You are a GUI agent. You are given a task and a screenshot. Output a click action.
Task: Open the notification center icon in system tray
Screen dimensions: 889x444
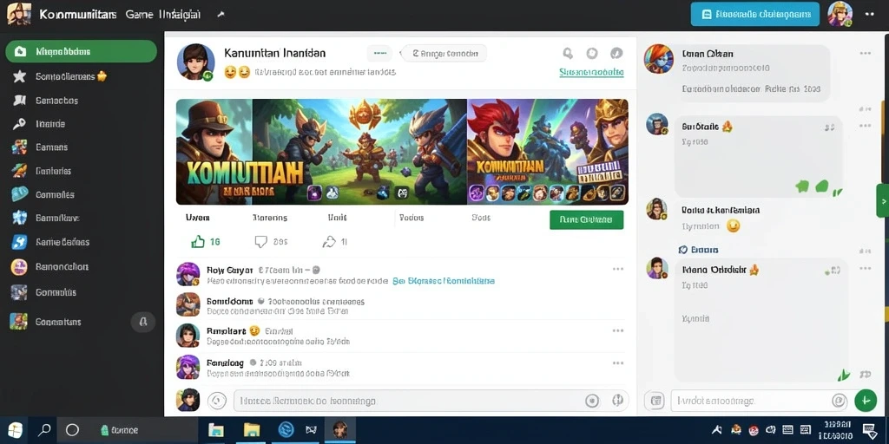(868, 430)
